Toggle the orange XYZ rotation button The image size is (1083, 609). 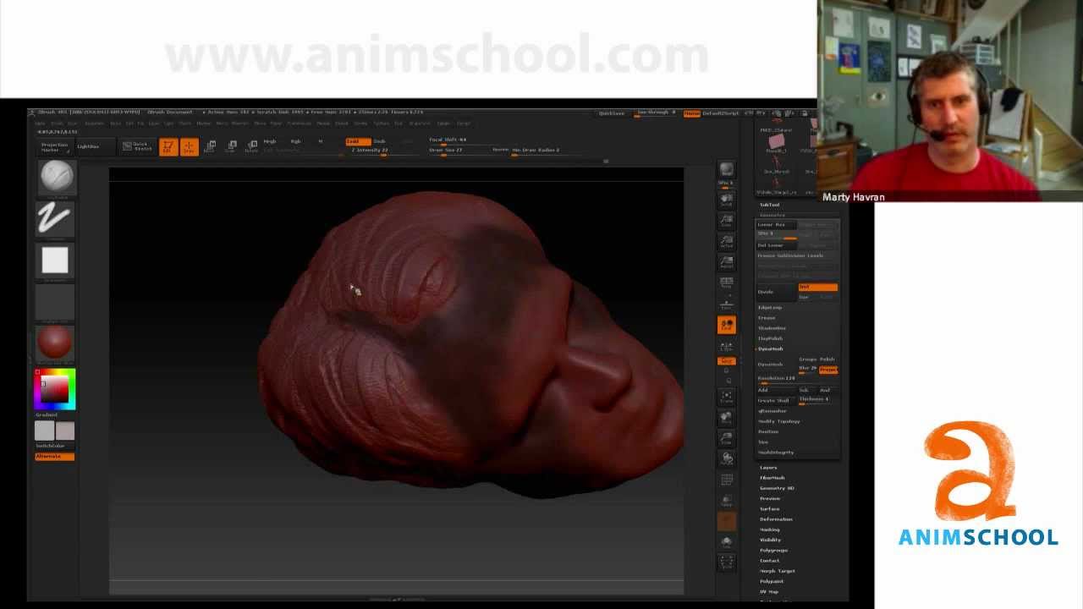click(x=726, y=362)
